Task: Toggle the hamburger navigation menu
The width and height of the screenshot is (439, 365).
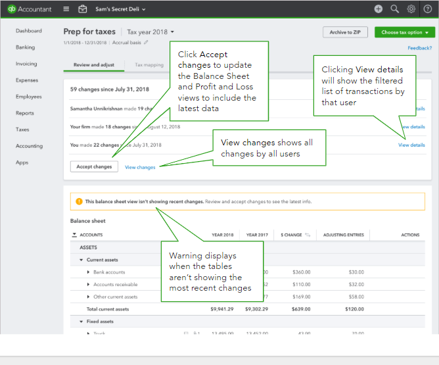Action: point(66,9)
